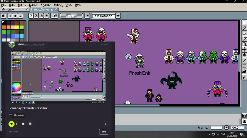The height and width of the screenshot is (138, 247).
Task: Click the canvas vertical scrollbar
Action: pyautogui.click(x=239, y=63)
